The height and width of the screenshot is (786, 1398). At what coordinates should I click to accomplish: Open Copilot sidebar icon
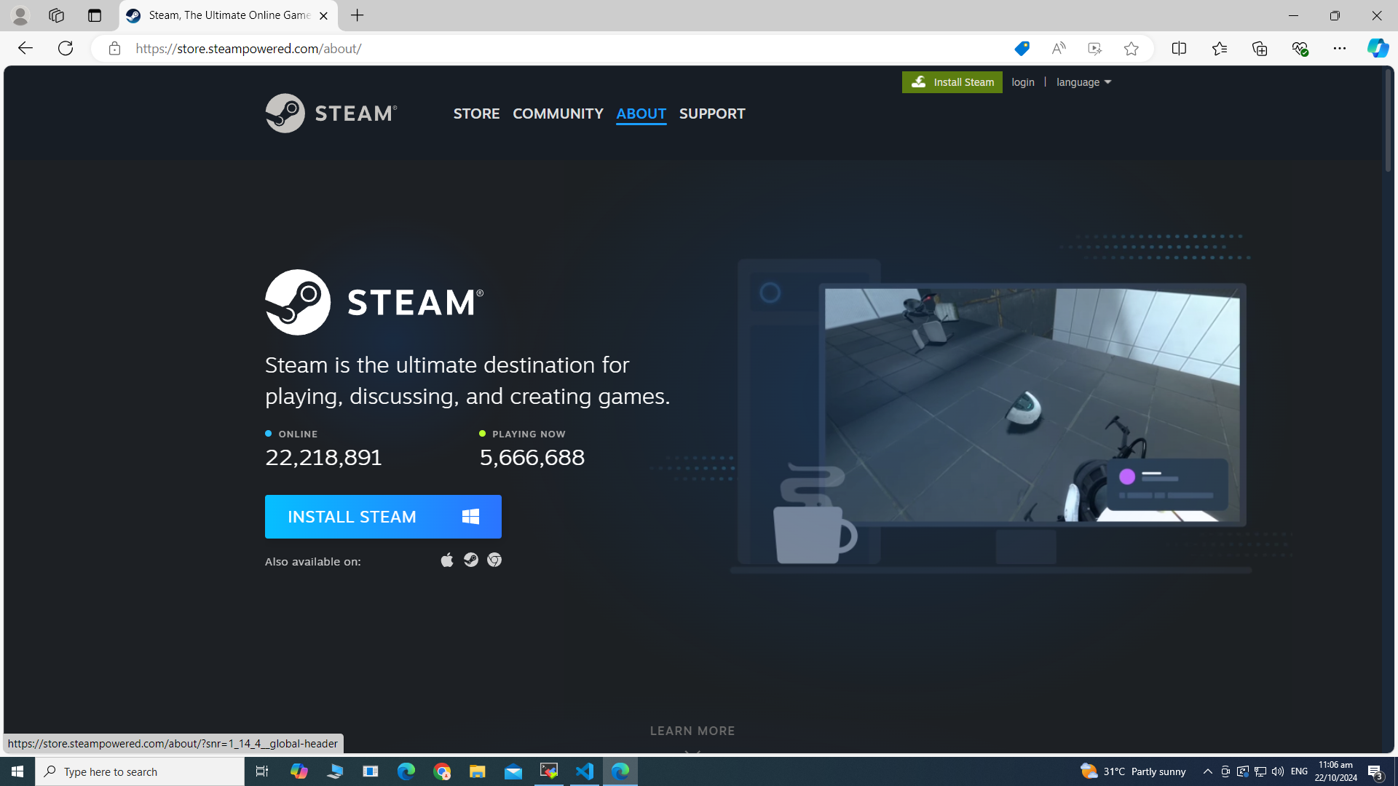coord(1377,49)
